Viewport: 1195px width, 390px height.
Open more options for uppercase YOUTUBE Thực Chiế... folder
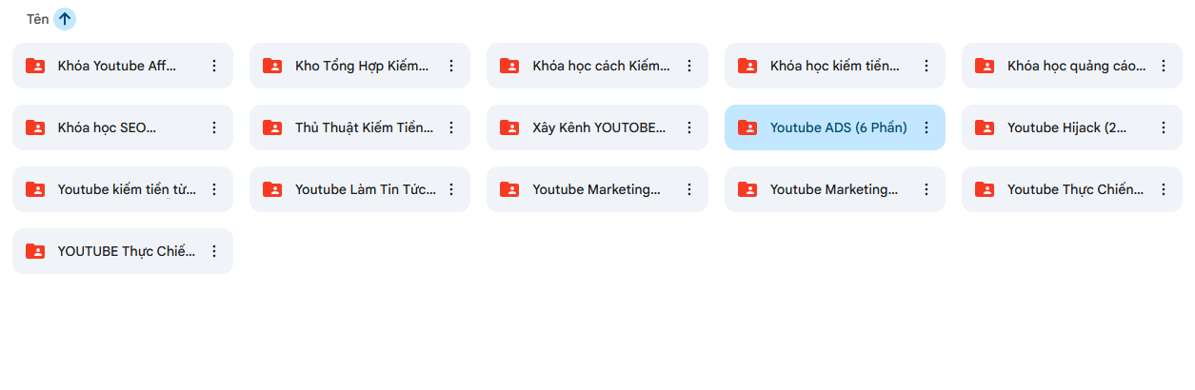tap(214, 251)
